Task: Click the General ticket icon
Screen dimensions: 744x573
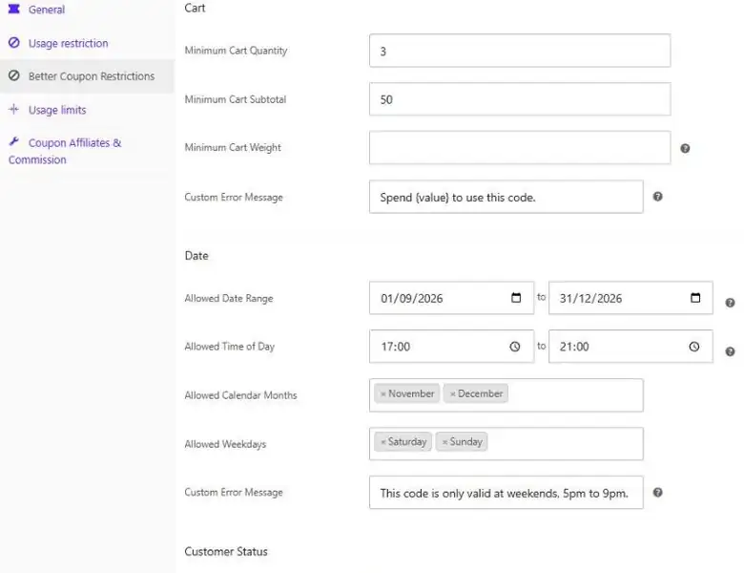Action: pyautogui.click(x=14, y=9)
